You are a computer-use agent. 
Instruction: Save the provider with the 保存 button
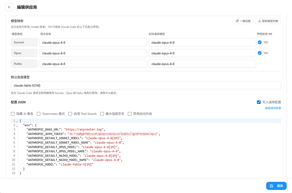coord(276,186)
